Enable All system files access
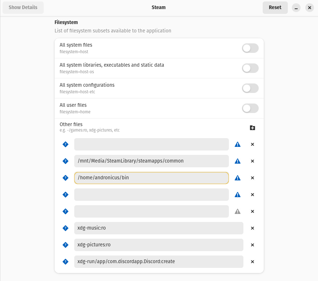The image size is (318, 281). click(250, 48)
